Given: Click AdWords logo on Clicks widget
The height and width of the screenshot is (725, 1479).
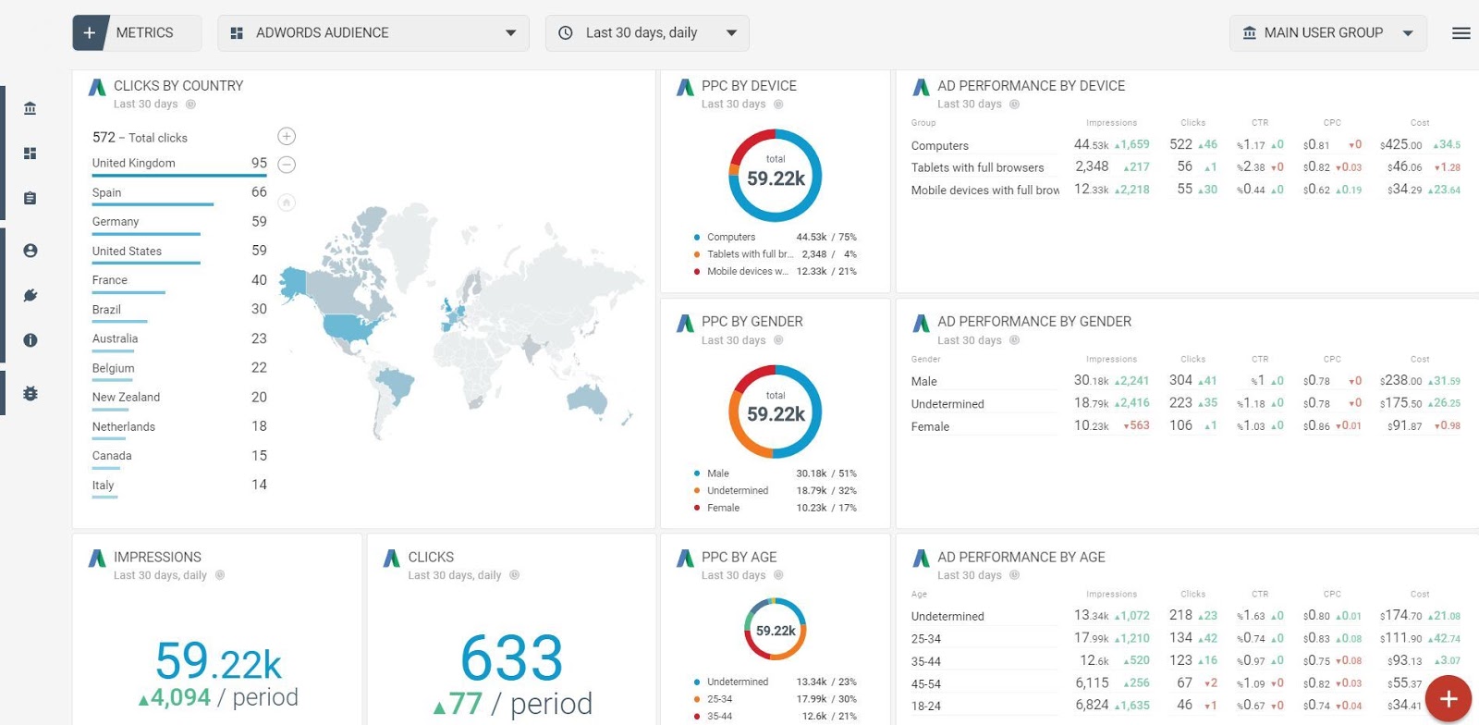Looking at the screenshot, I should (x=392, y=559).
